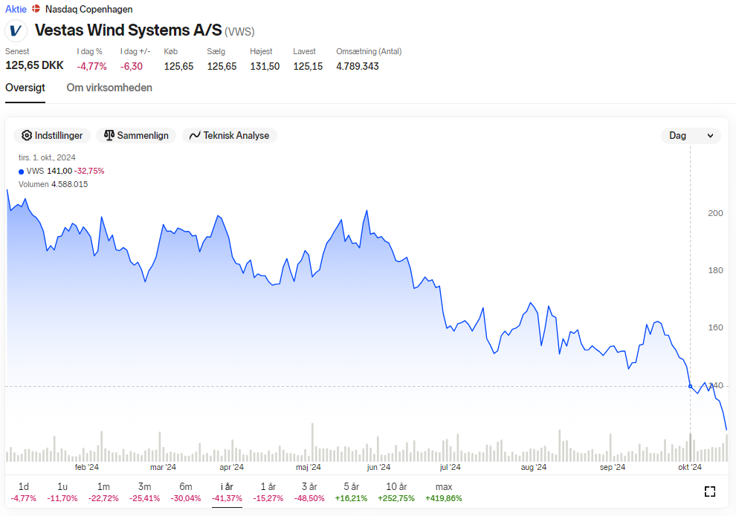Select the 3m time range
Image resolution: width=736 pixels, height=516 pixels.
pos(144,492)
